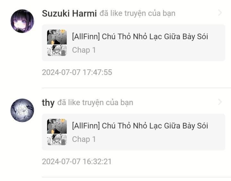Open thy's profile avatar
The height and width of the screenshot is (181, 231).
(x=22, y=110)
